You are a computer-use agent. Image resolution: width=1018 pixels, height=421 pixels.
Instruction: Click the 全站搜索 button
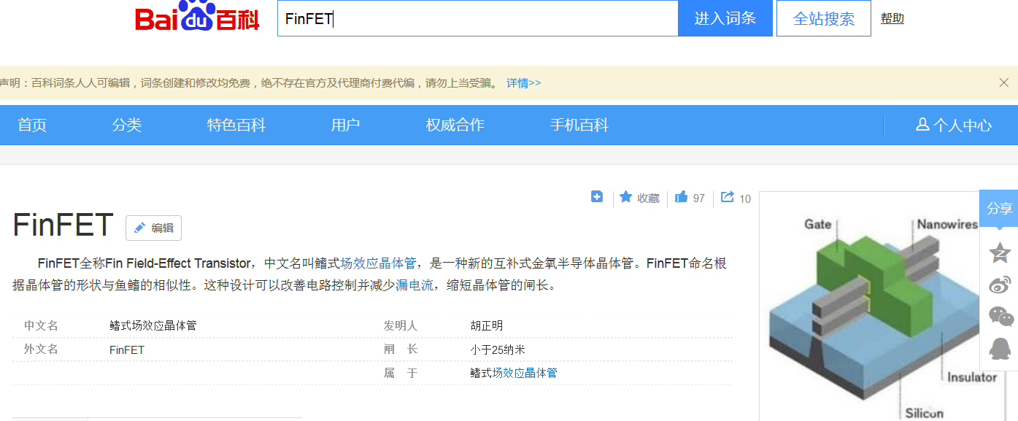click(824, 19)
